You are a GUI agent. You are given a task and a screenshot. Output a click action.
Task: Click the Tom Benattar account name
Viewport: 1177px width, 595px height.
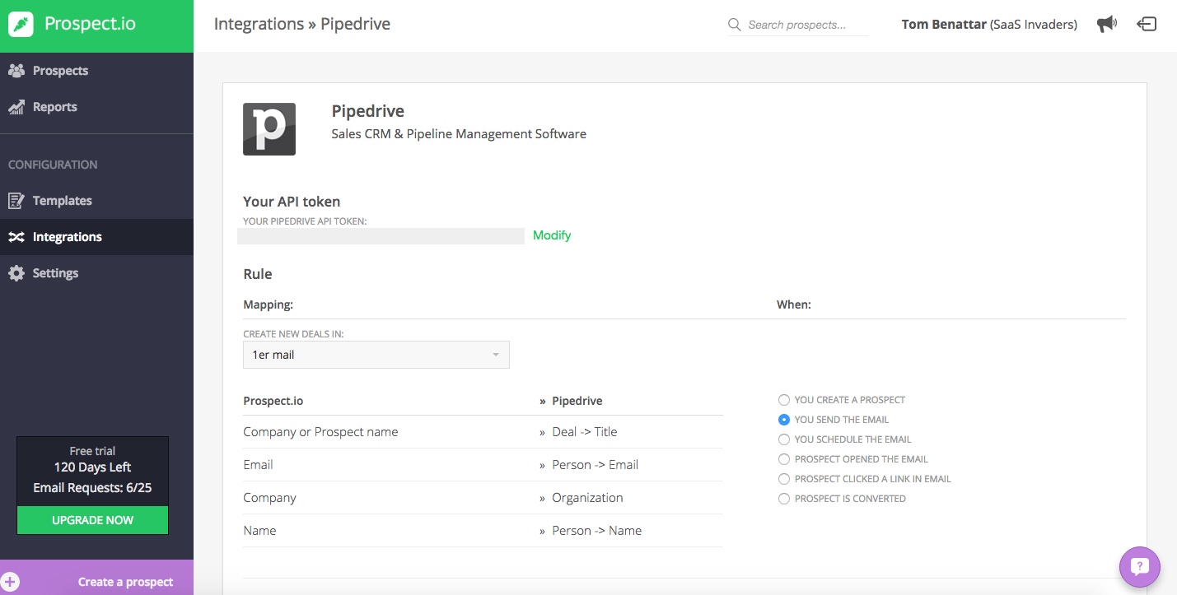pyautogui.click(x=944, y=25)
